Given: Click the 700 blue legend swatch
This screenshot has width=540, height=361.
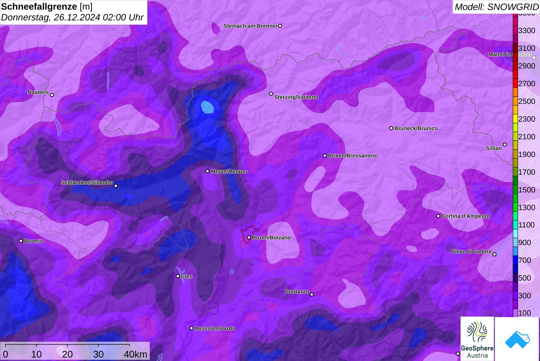Looking at the screenshot, I should (x=515, y=260).
